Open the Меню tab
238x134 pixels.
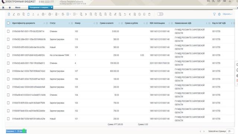18,7
